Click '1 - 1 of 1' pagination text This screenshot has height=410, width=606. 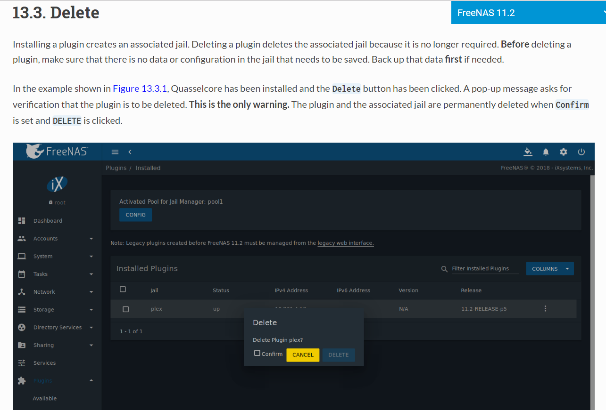point(131,331)
